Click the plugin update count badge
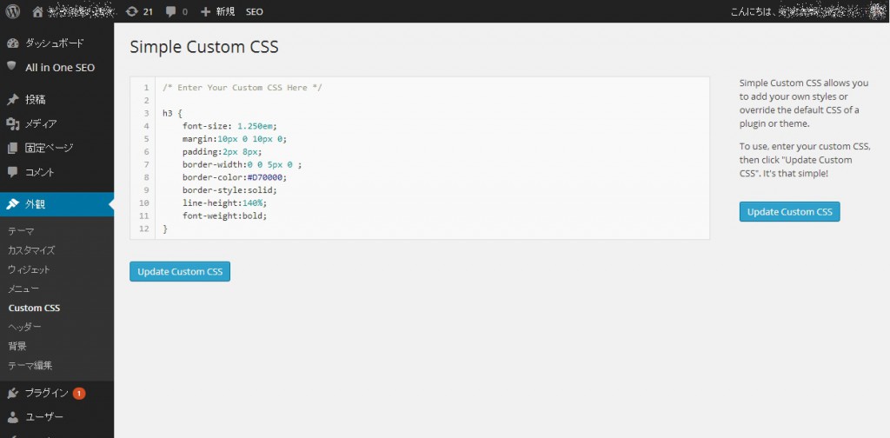The width and height of the screenshot is (890, 438). [79, 393]
